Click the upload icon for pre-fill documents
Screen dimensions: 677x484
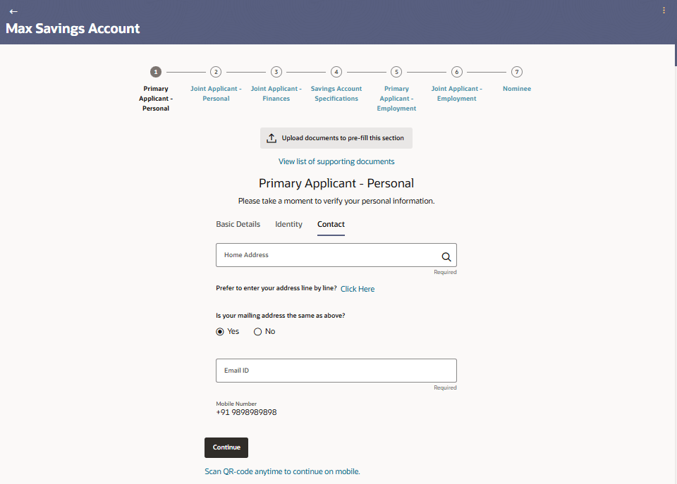pyautogui.click(x=272, y=139)
